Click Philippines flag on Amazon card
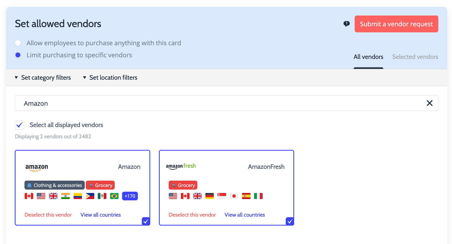 [90, 196]
